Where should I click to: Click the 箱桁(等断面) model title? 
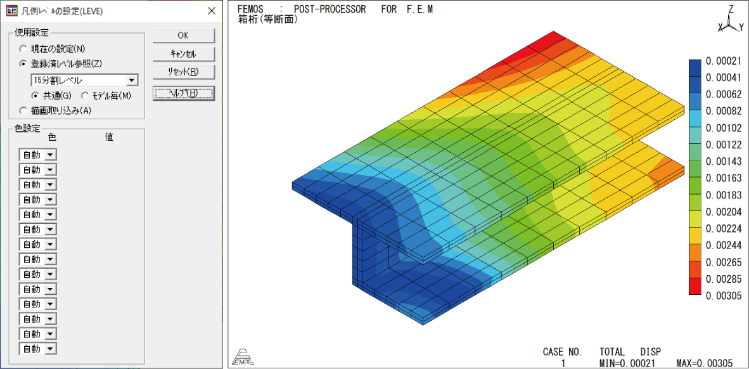(x=267, y=20)
